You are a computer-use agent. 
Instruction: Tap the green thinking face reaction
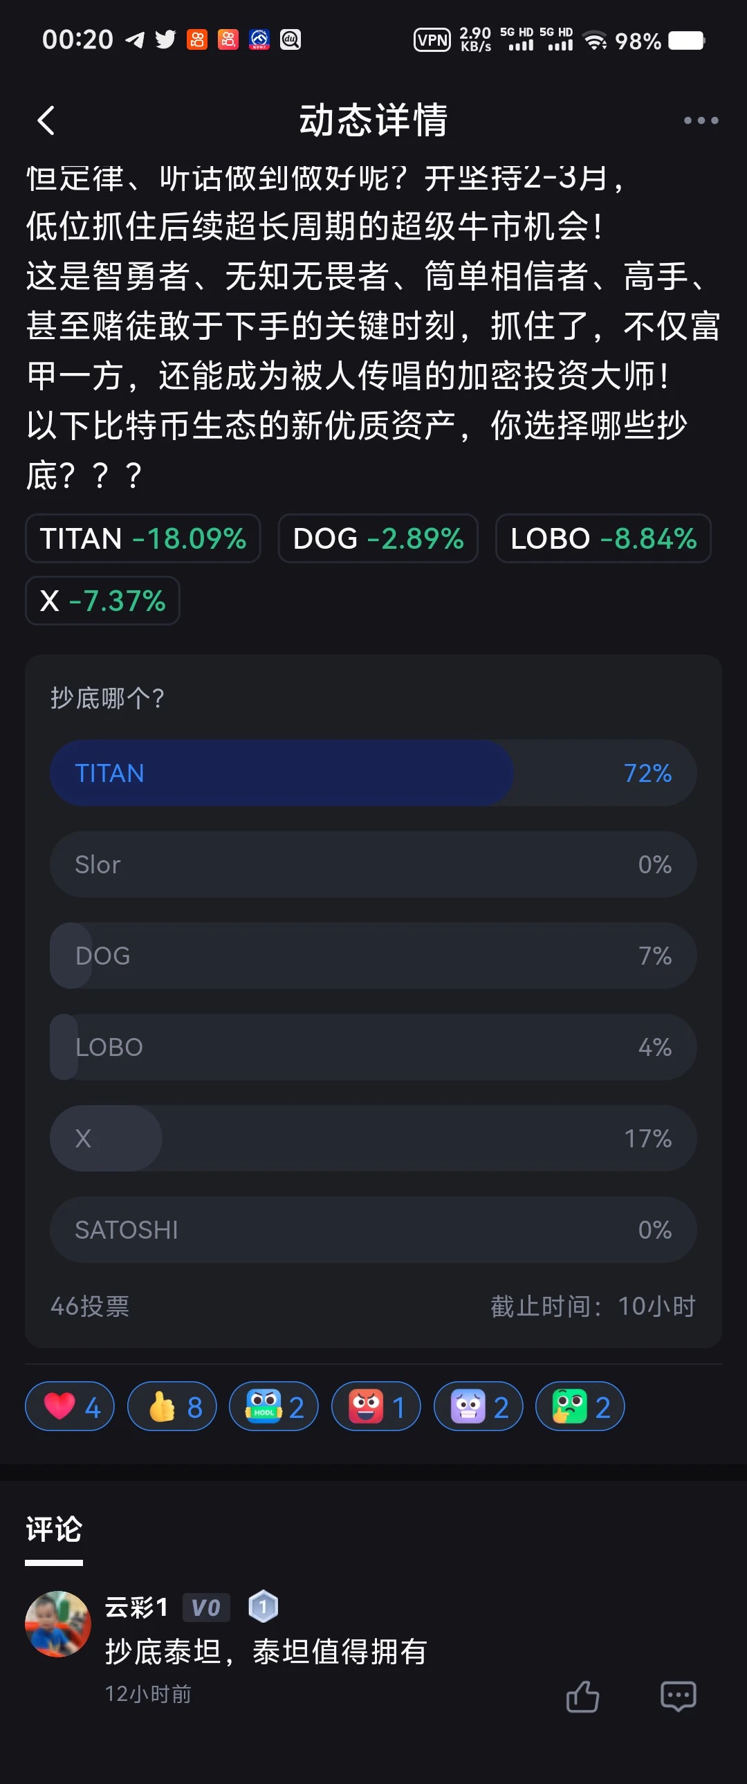click(x=580, y=1407)
